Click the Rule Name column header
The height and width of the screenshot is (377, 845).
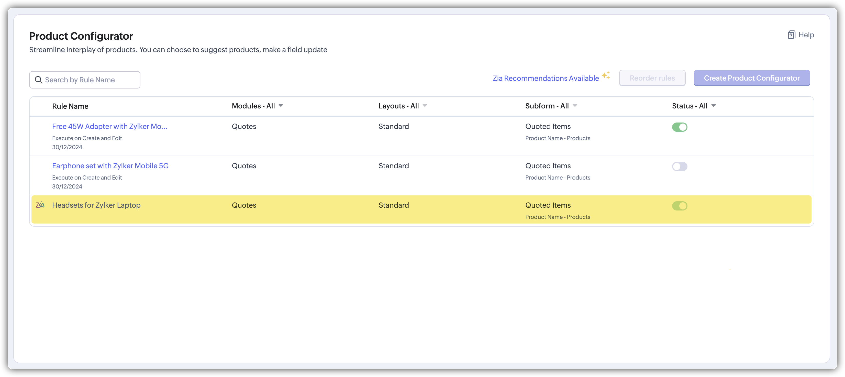[x=70, y=106]
